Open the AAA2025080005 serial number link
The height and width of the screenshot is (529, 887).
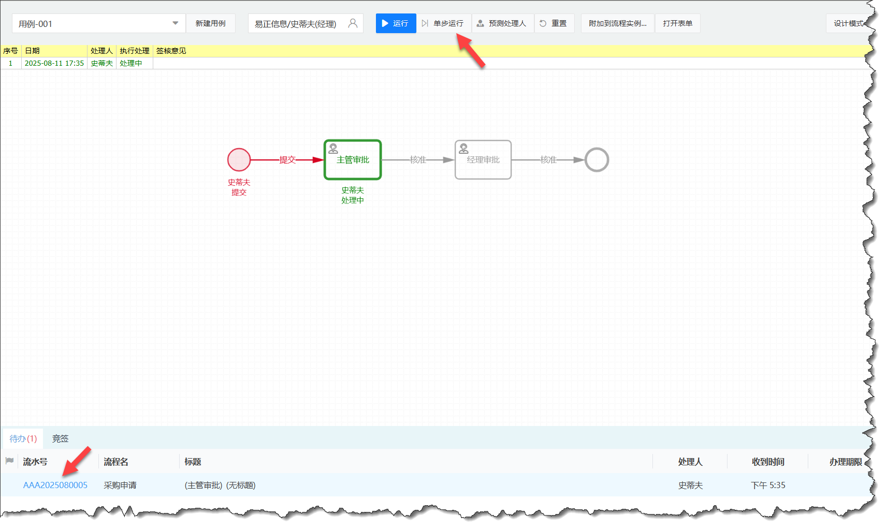pyautogui.click(x=55, y=485)
